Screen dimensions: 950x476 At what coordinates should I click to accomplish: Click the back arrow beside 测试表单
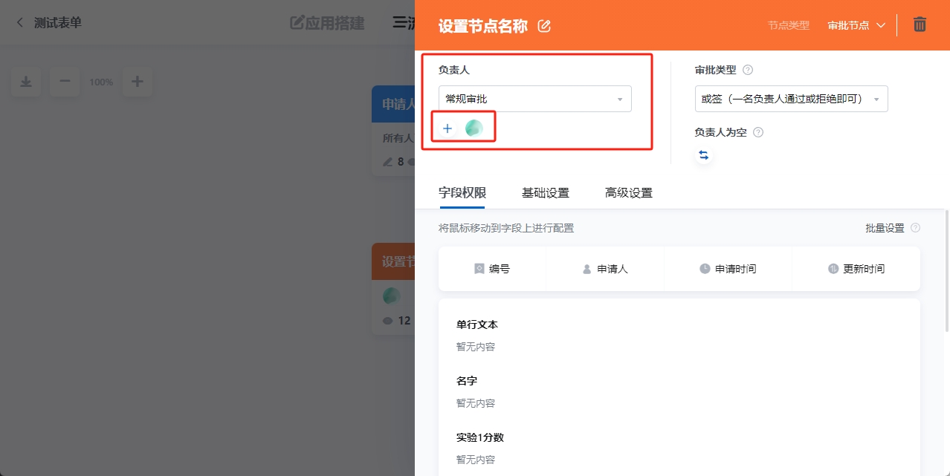pos(19,22)
